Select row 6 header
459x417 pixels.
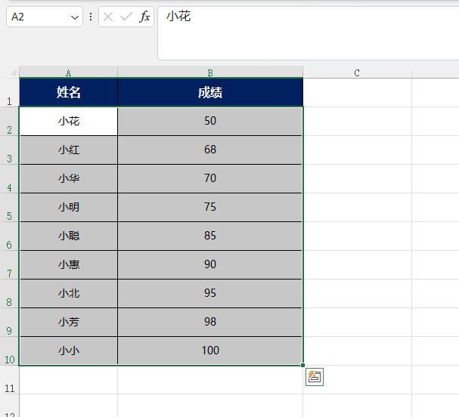pos(9,236)
